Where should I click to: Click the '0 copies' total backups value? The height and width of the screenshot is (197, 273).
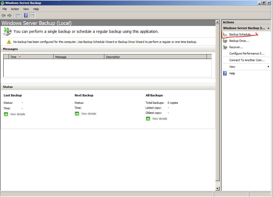[173, 103]
